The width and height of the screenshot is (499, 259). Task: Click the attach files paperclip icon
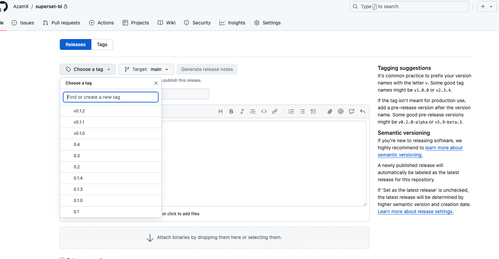pos(329,111)
